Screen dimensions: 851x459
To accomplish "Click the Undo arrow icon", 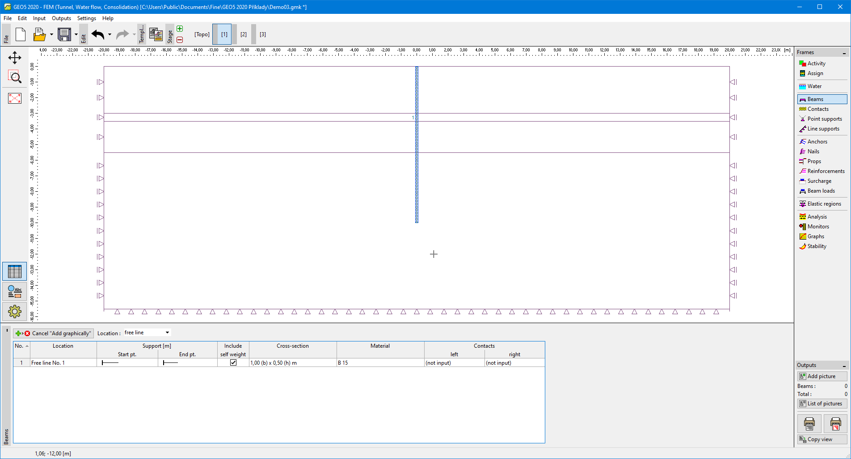I will [97, 34].
